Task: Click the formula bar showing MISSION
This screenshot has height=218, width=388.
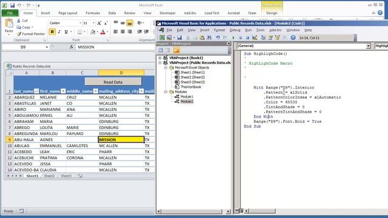Action: (x=115, y=47)
